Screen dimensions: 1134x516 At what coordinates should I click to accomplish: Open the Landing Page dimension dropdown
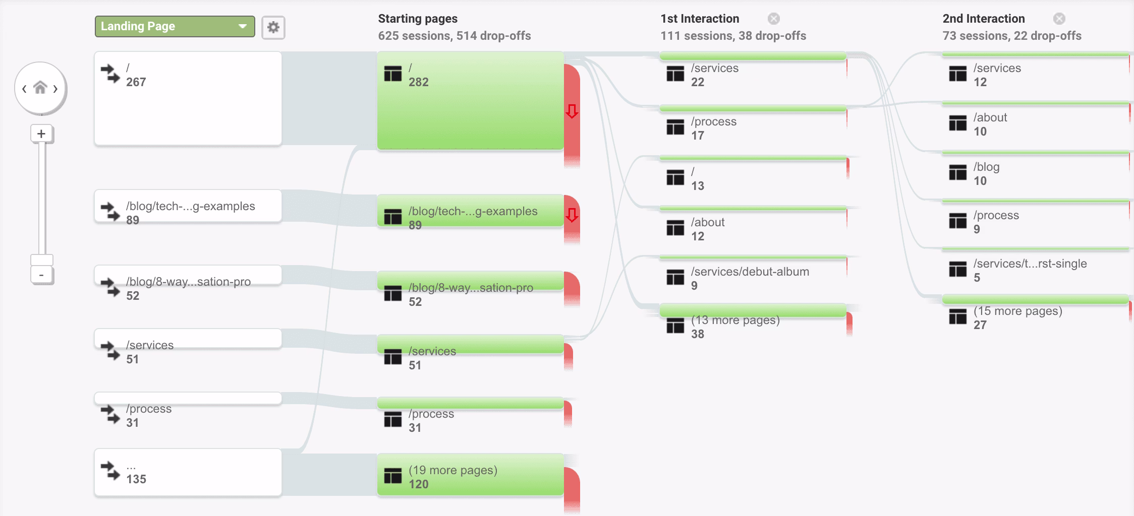(x=174, y=26)
